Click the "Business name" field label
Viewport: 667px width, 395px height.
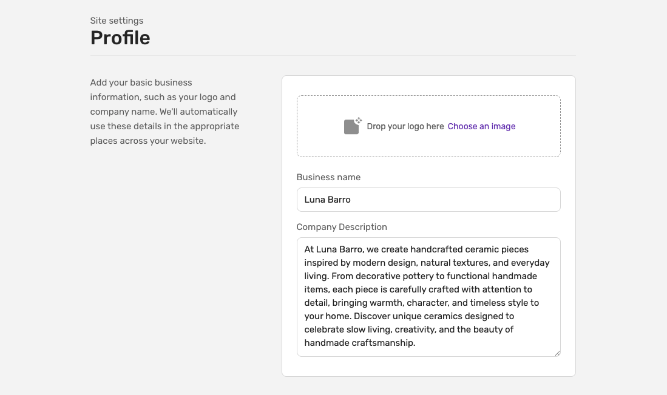(328, 177)
